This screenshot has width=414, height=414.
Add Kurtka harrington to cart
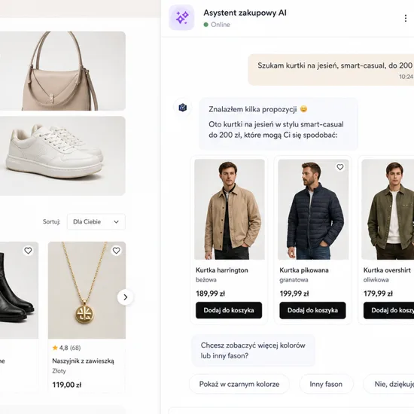click(229, 310)
